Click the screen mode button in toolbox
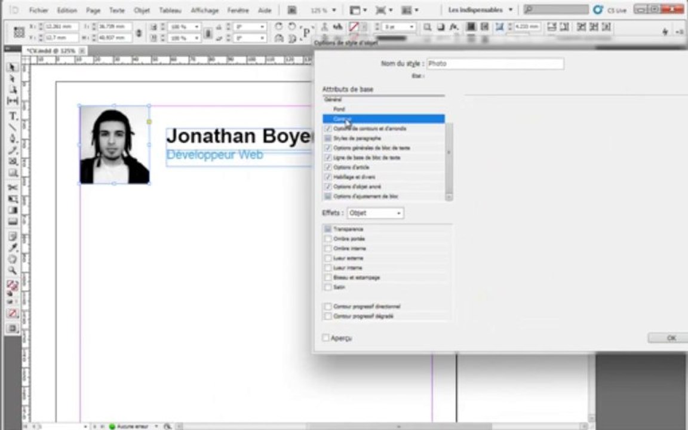 click(13, 328)
